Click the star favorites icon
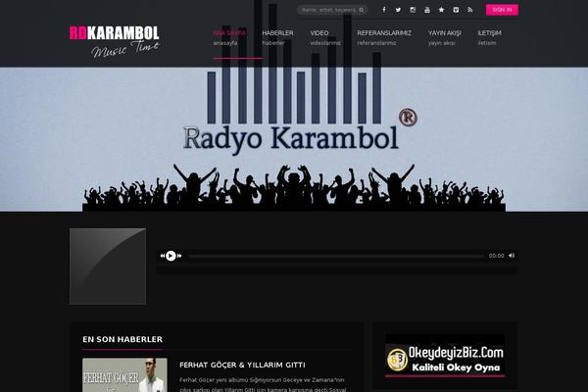 pyautogui.click(x=441, y=10)
